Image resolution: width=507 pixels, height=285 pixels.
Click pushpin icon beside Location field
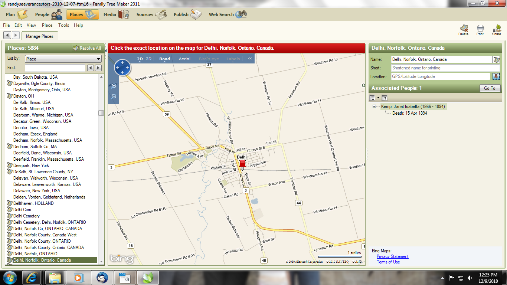(496, 76)
